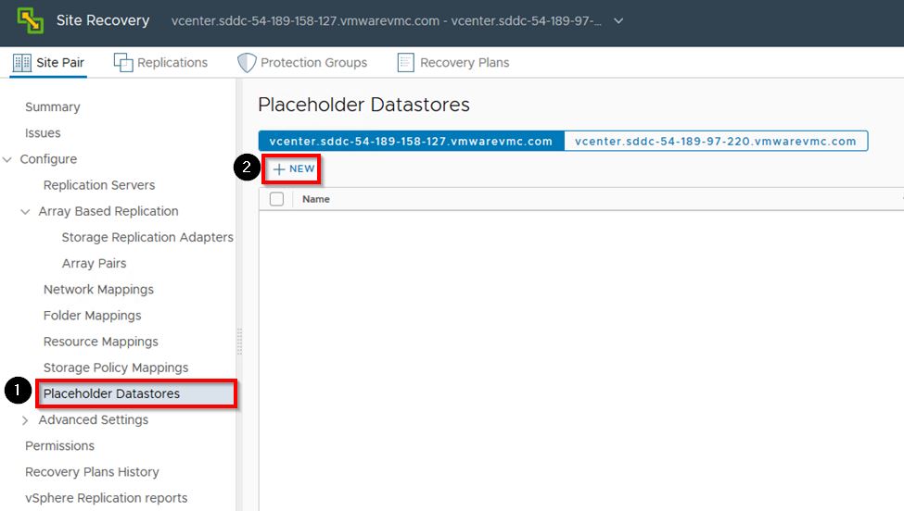904x511 pixels.
Task: Select the vcenter.sddc-54-189-97-220 site tab
Action: click(x=716, y=141)
